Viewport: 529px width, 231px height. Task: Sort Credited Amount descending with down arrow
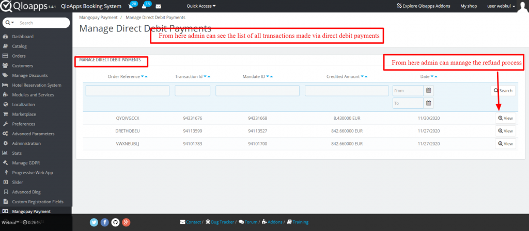(x=362, y=77)
